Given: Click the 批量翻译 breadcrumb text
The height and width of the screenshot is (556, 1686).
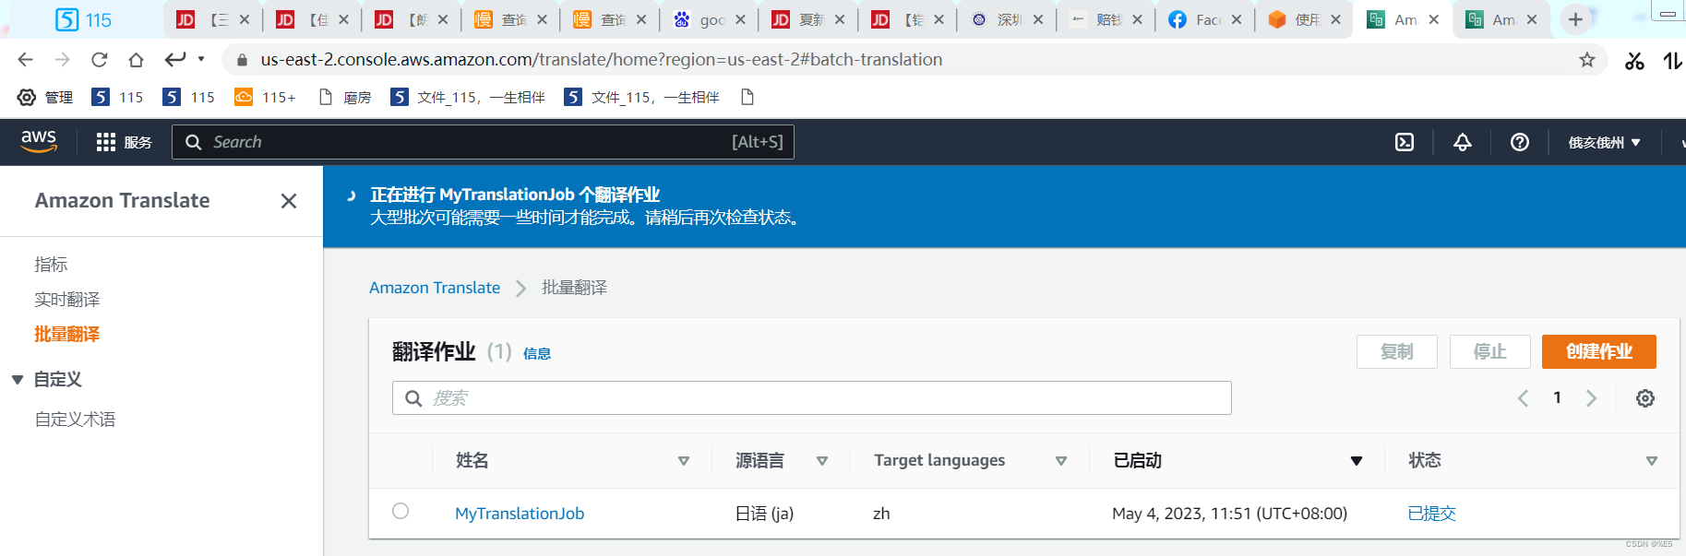Looking at the screenshot, I should [574, 288].
